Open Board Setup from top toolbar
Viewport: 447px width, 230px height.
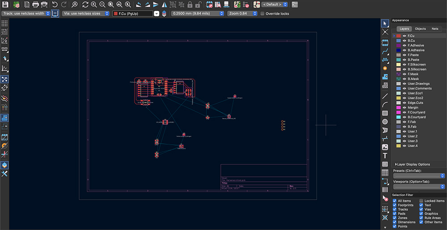[16, 4]
